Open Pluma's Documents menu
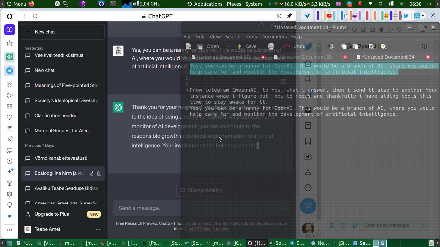440x247 pixels. [274, 37]
